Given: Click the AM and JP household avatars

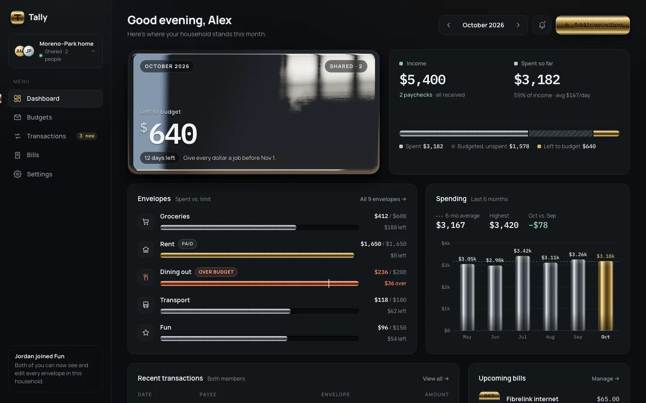Looking at the screenshot, I should pyautogui.click(x=24, y=51).
